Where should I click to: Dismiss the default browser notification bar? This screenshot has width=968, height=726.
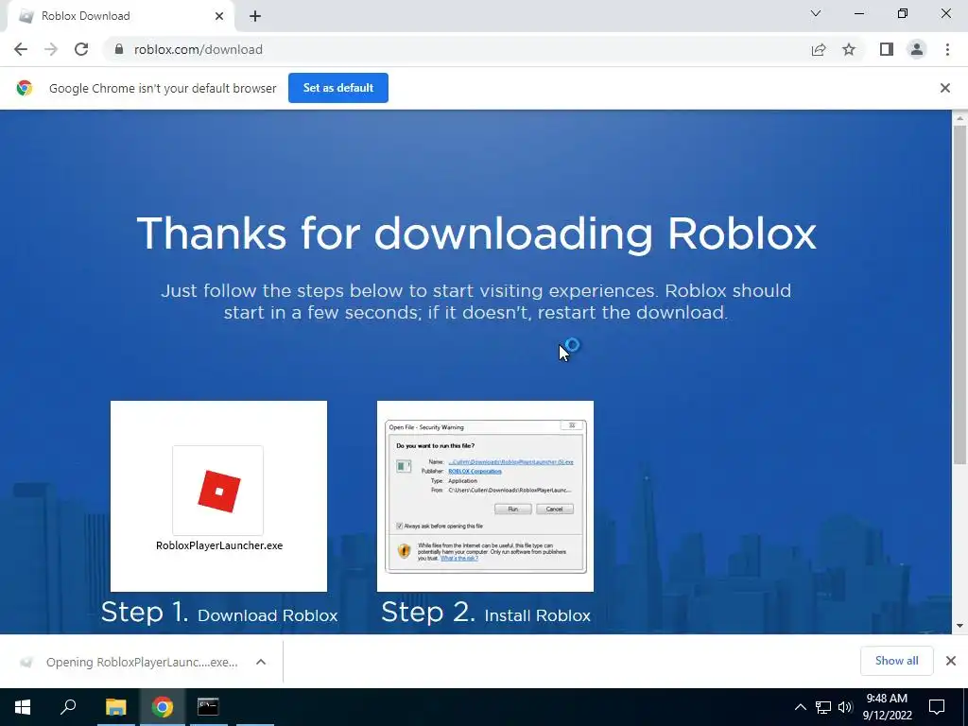coord(944,88)
